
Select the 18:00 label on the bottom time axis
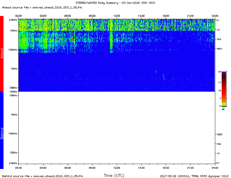[x=166, y=168]
